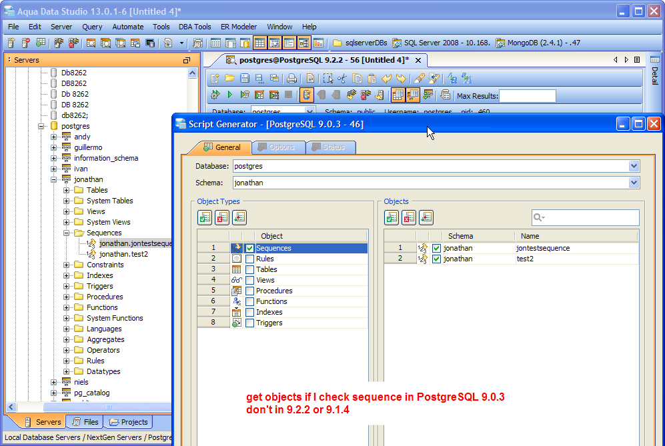Viewport: 665px width, 446px height.
Task: Click the highlighter Format icon in query toolbar
Action: (419, 78)
